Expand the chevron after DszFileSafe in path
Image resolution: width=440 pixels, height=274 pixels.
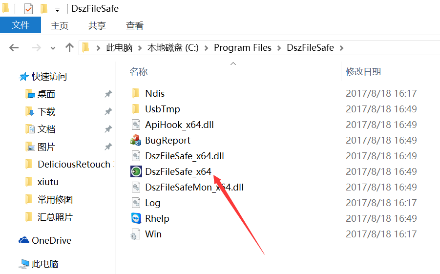[x=341, y=48]
